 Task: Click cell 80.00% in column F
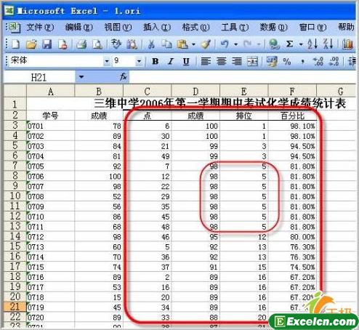(292, 237)
